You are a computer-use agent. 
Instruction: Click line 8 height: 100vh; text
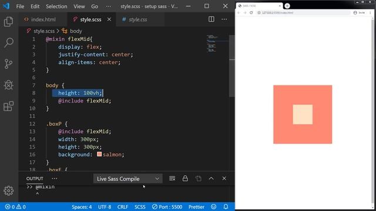click(80, 93)
